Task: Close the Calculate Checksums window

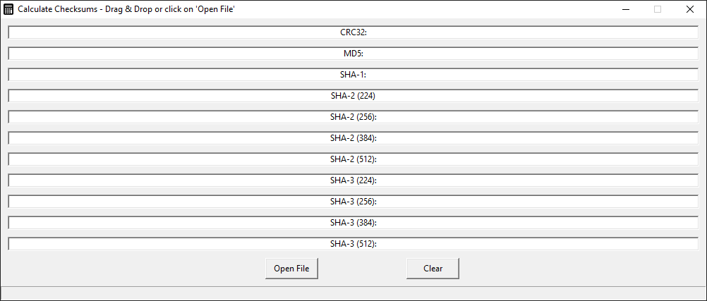Action: pyautogui.click(x=690, y=9)
